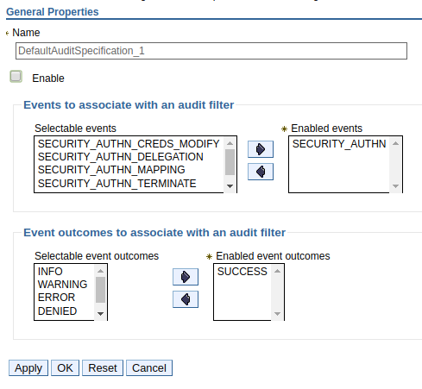Click the Selectable events scrollbar thumb

click(230, 162)
